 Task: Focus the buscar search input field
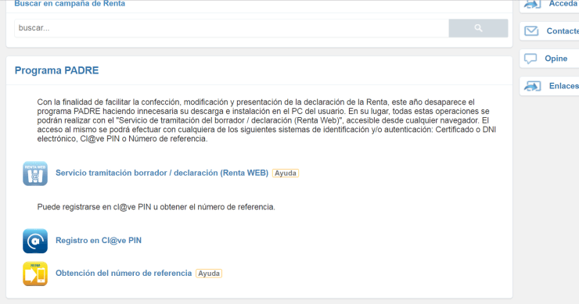click(232, 28)
